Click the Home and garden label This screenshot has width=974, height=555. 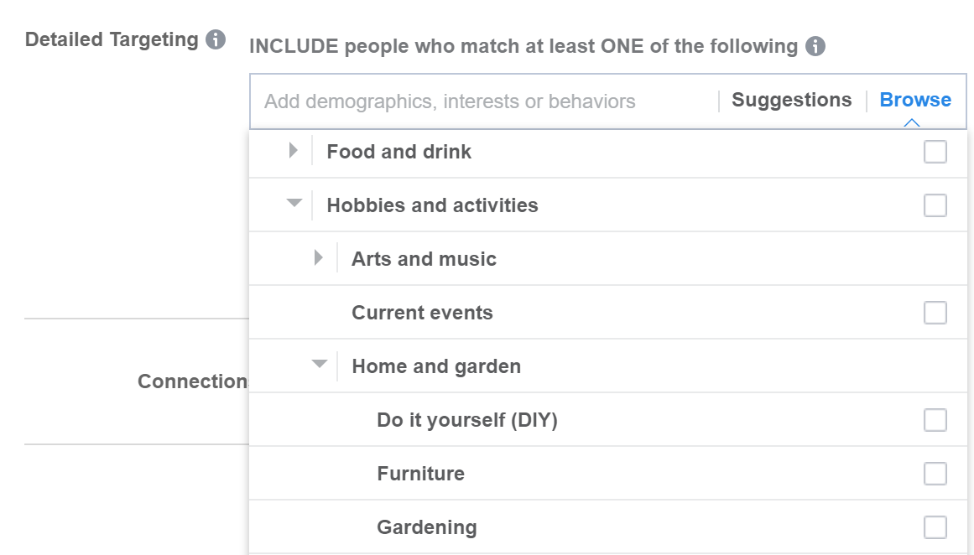[436, 366]
